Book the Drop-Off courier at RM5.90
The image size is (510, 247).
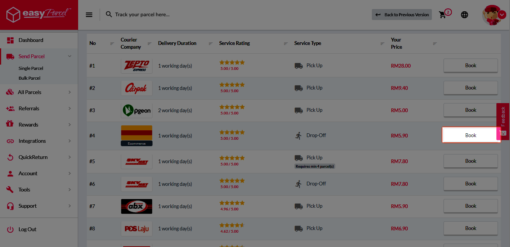tap(470, 135)
